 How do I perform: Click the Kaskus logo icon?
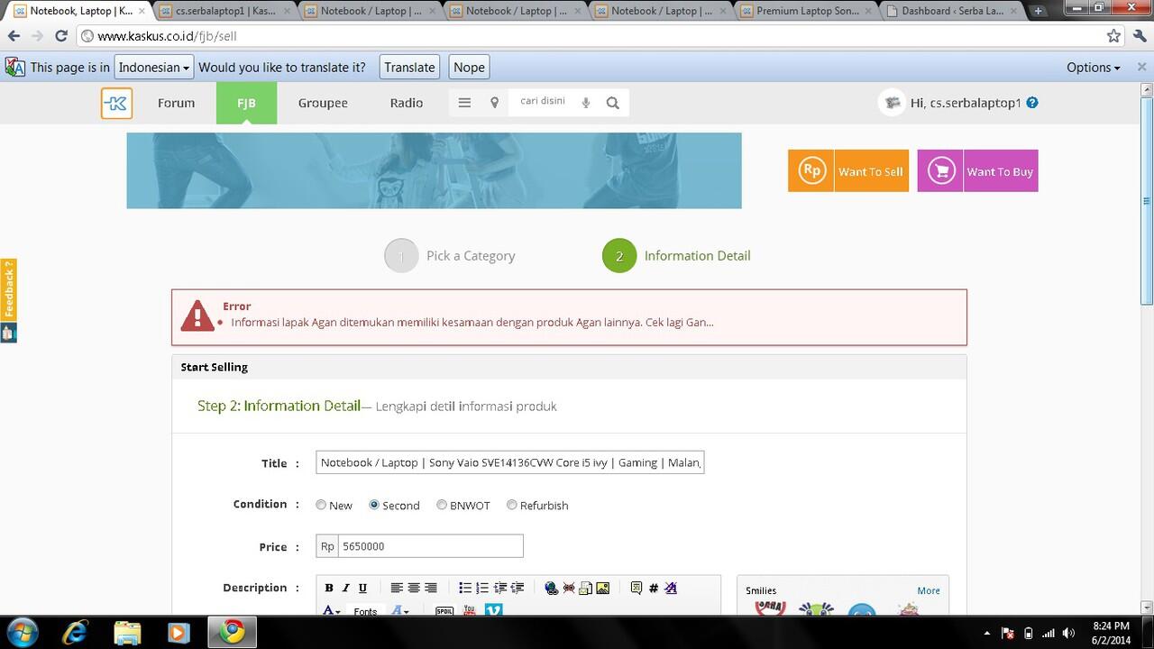[x=116, y=103]
